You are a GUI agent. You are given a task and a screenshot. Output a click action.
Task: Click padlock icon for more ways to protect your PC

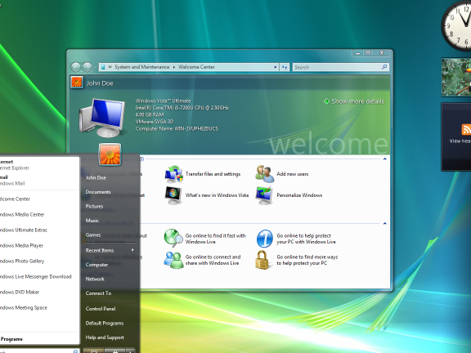coord(262,260)
